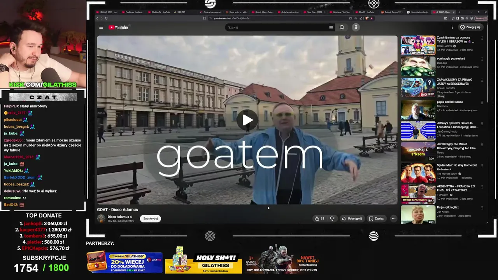This screenshot has height=280, width=498.
Task: Open options menu for pepis and hot sauce
Action: coord(482,103)
